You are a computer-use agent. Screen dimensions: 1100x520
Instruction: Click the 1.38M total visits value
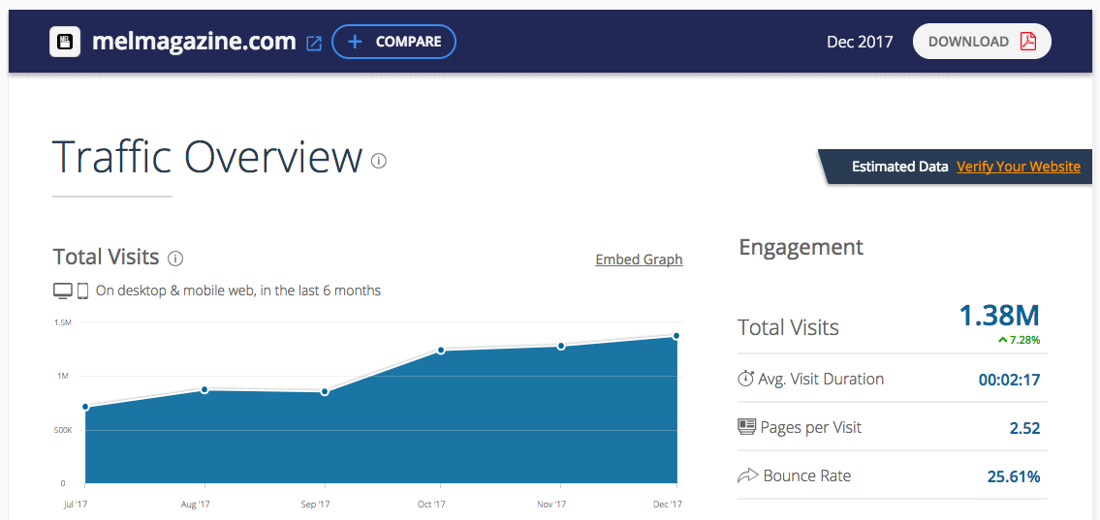pos(999,316)
